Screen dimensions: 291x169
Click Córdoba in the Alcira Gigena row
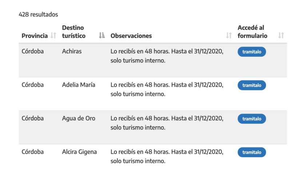point(33,152)
